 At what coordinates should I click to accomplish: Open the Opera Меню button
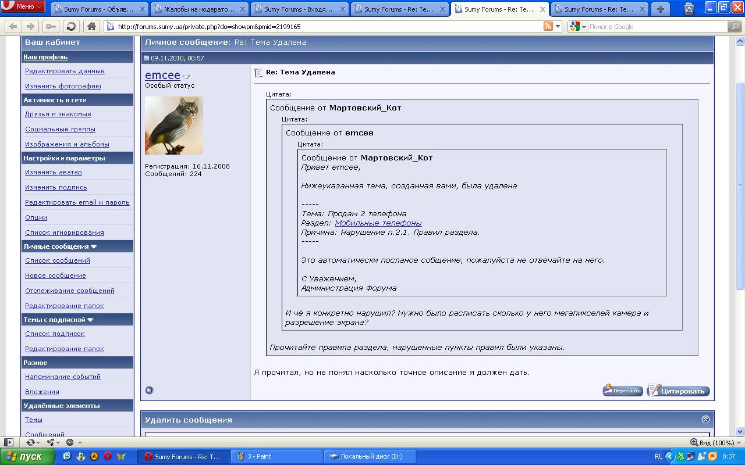click(x=23, y=6)
